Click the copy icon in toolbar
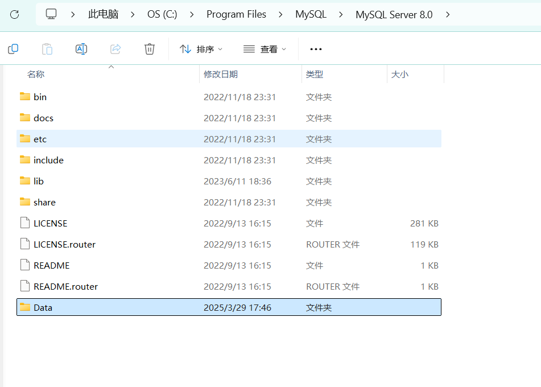Viewport: 541px width, 387px height. [x=13, y=49]
